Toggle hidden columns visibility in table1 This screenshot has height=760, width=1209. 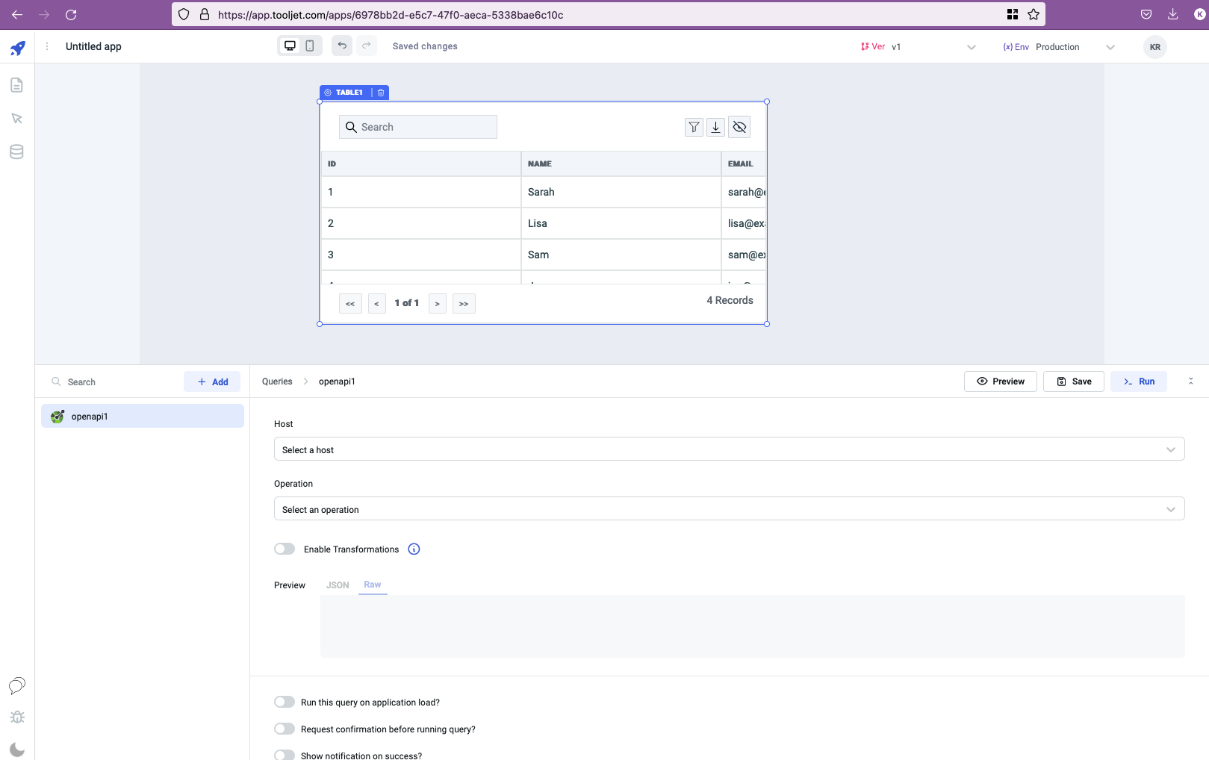pos(739,127)
